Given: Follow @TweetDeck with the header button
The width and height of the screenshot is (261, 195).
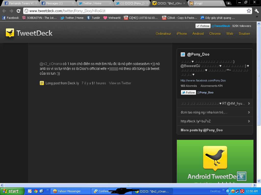Looking at the screenshot, I should pos(203,26).
